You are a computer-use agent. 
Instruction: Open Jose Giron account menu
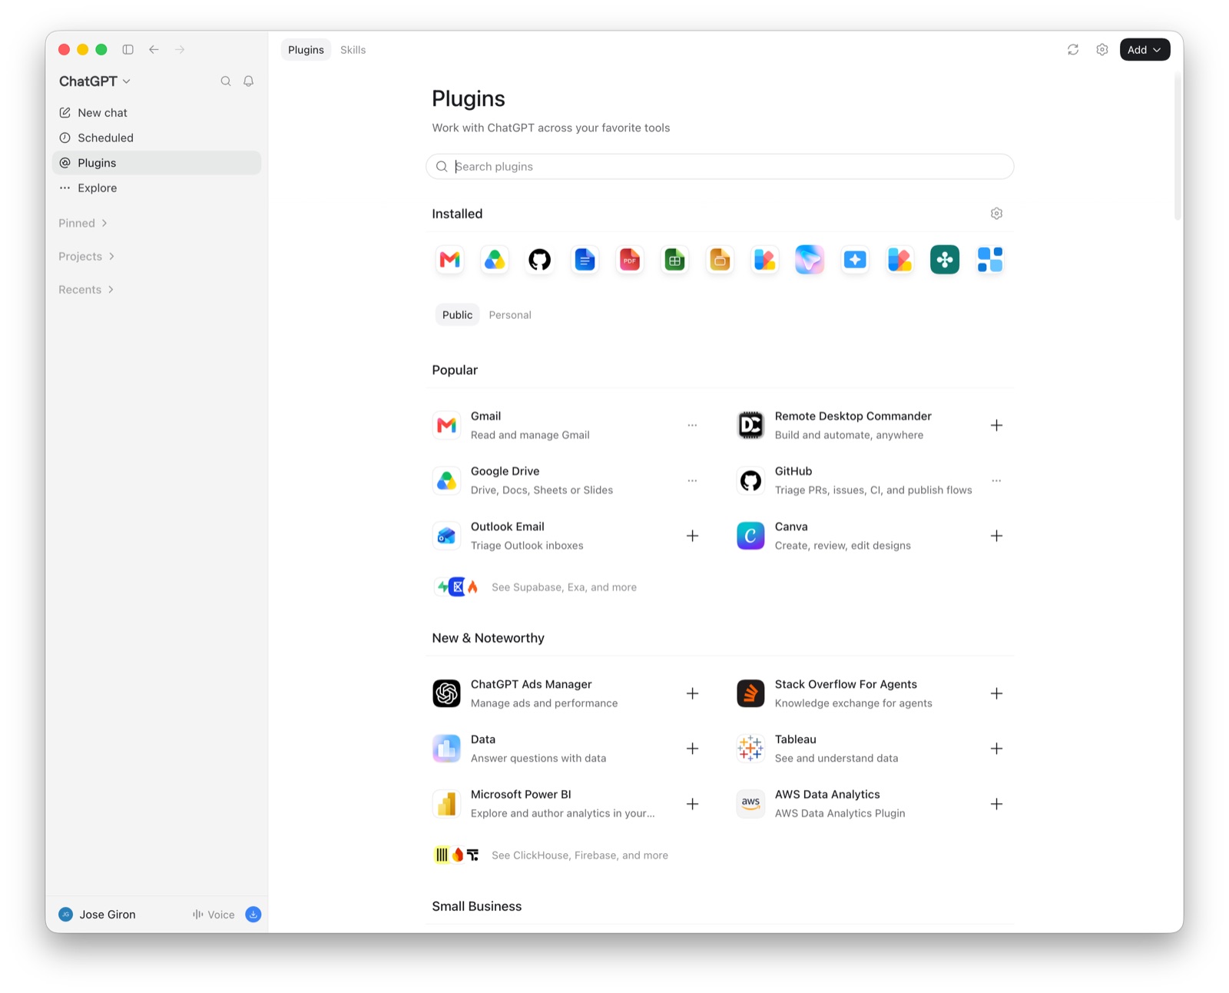98,915
